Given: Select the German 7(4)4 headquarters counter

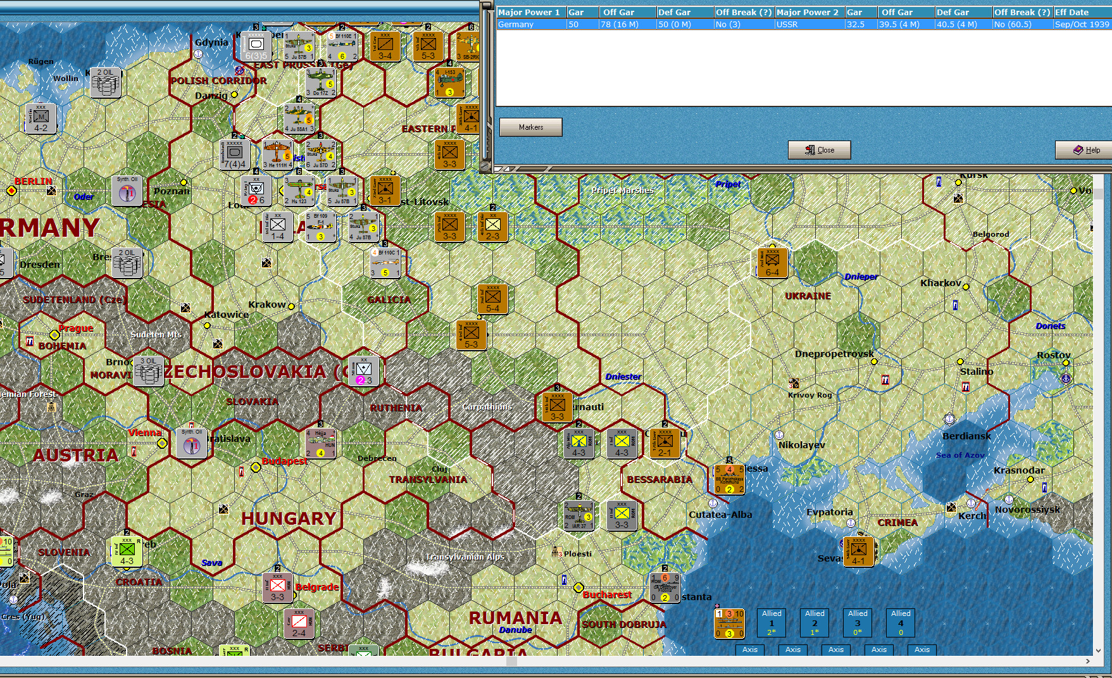Looking at the screenshot, I should 234,154.
